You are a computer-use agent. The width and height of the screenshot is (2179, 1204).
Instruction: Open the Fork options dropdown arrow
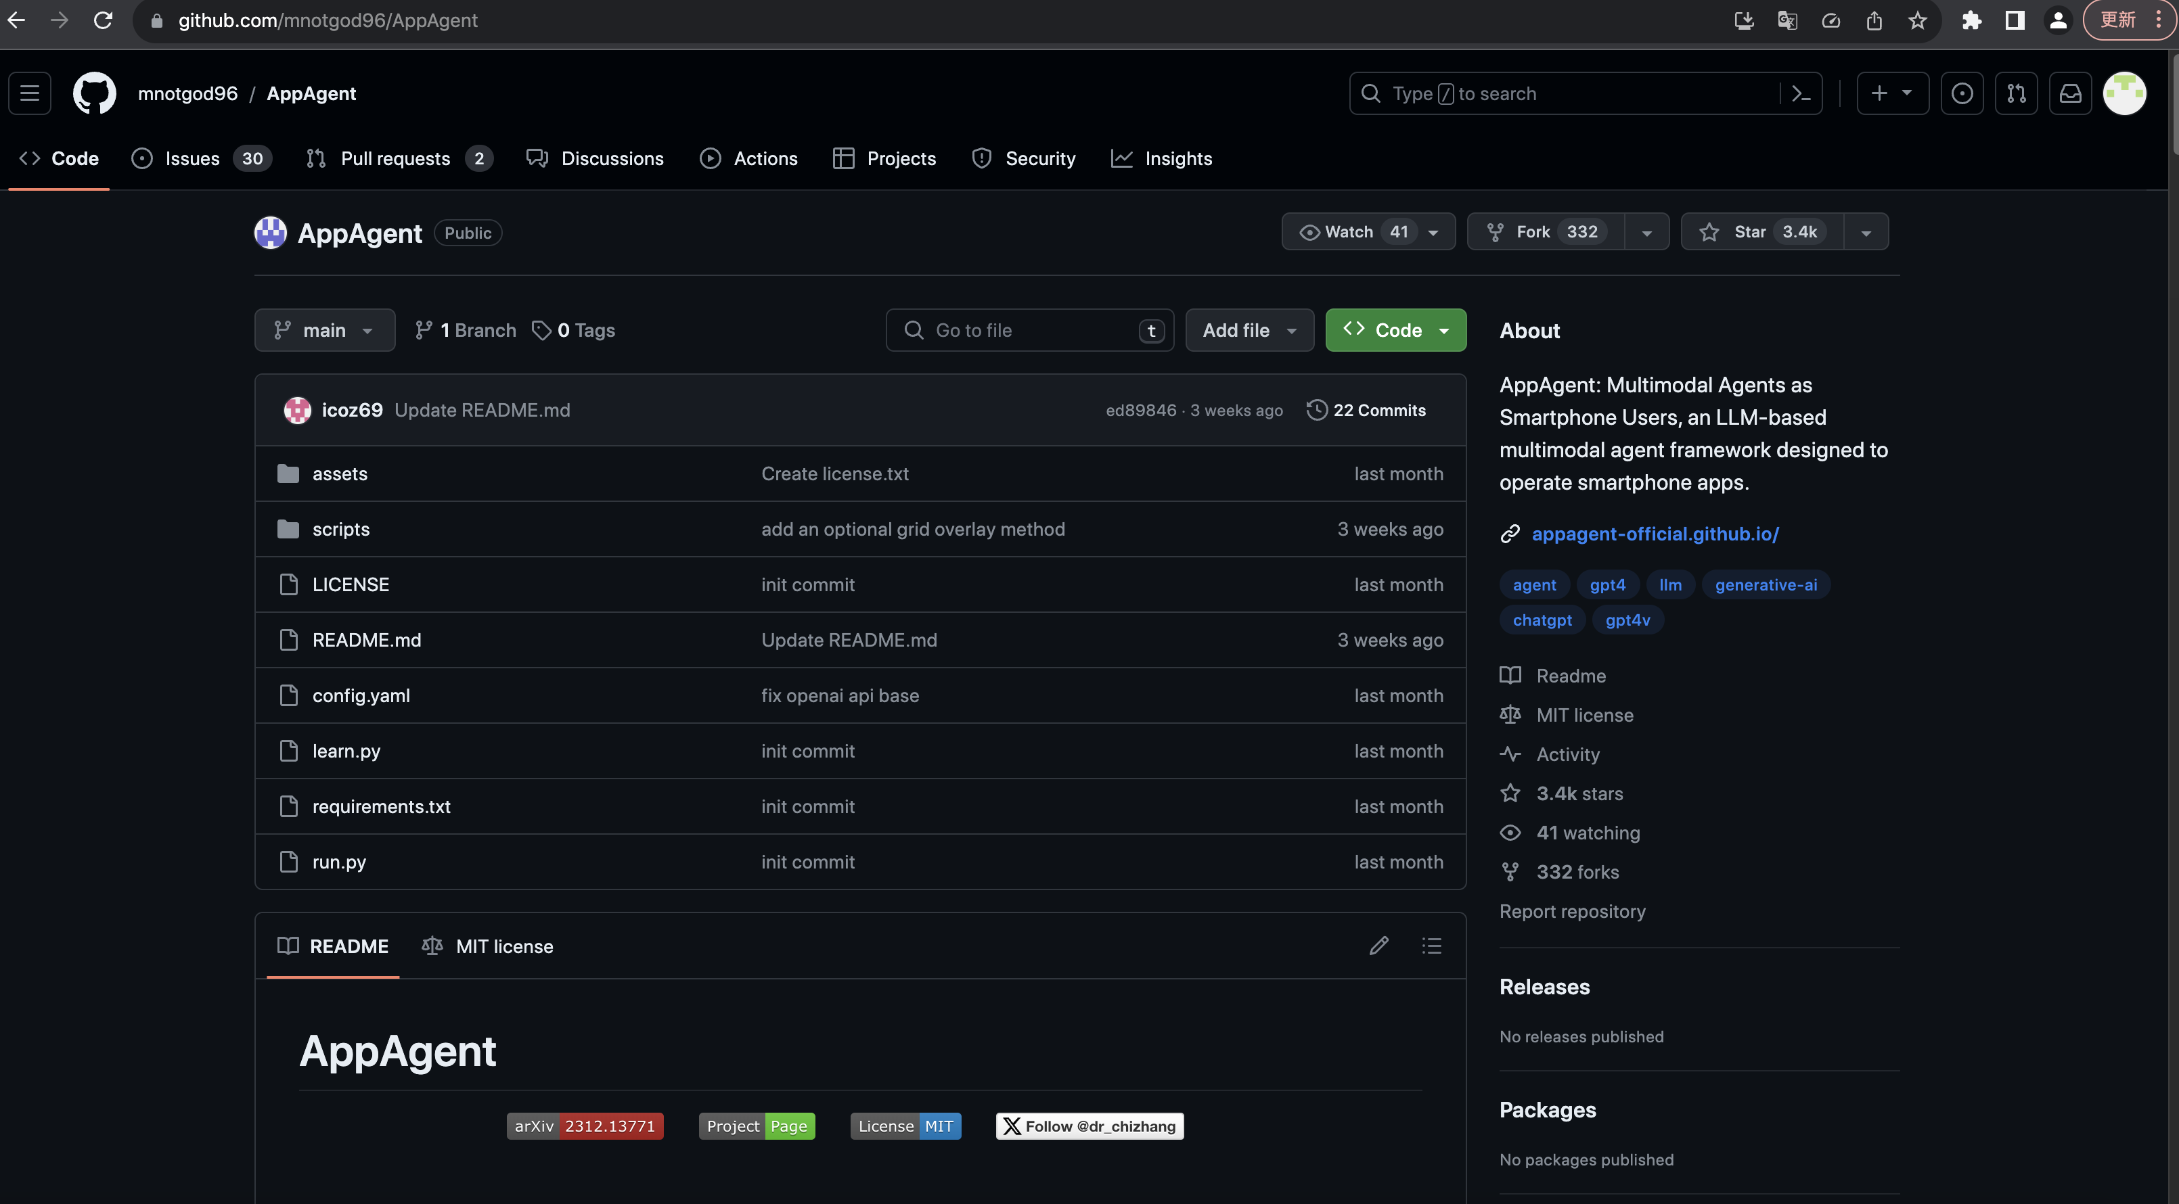[1646, 231]
